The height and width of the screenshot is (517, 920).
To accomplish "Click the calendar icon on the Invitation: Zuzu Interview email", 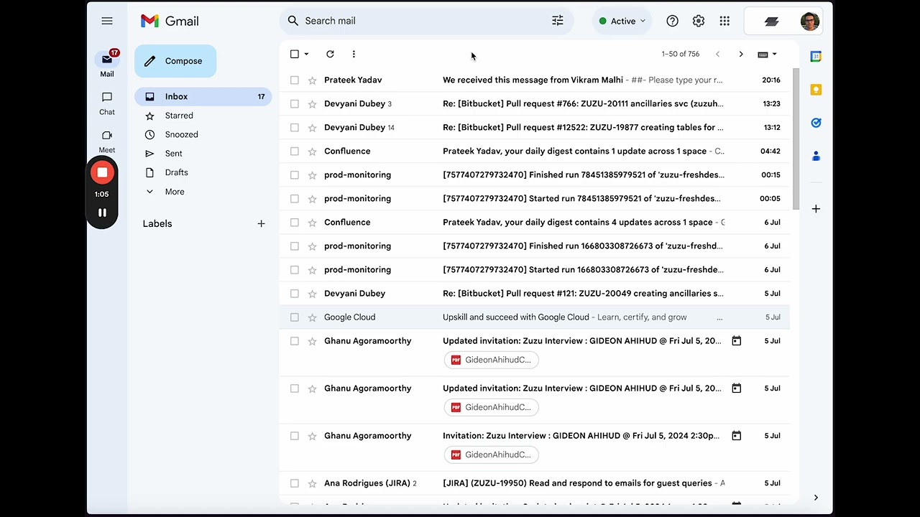I will pos(736,436).
